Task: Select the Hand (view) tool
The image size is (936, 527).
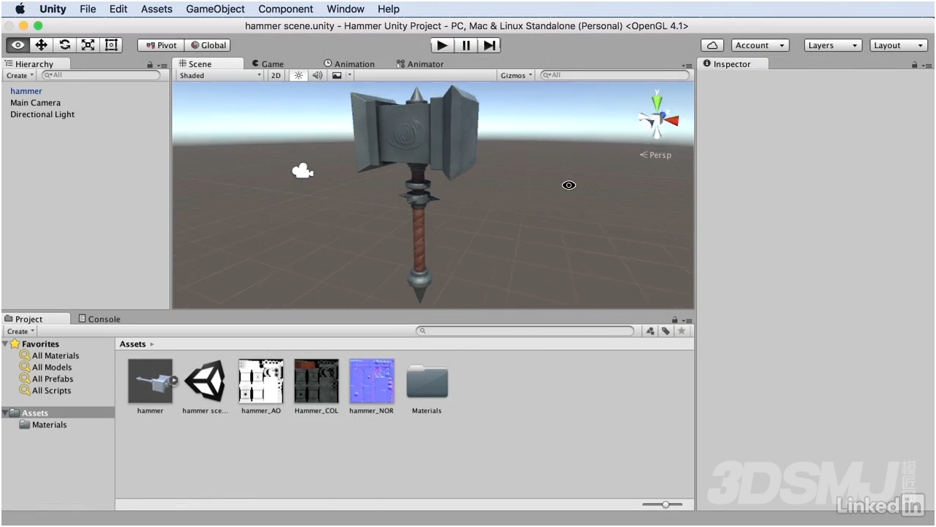Action: click(x=18, y=45)
